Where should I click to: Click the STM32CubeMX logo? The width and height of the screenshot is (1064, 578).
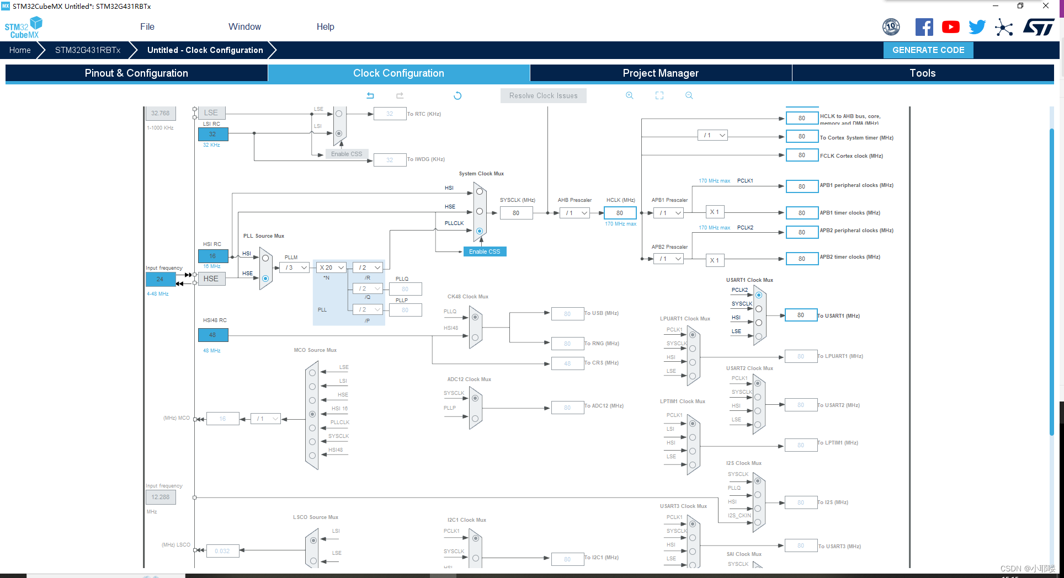click(23, 28)
